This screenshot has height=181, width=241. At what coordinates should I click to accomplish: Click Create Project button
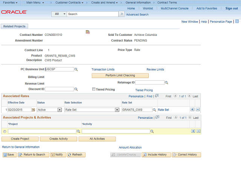coord(20,139)
